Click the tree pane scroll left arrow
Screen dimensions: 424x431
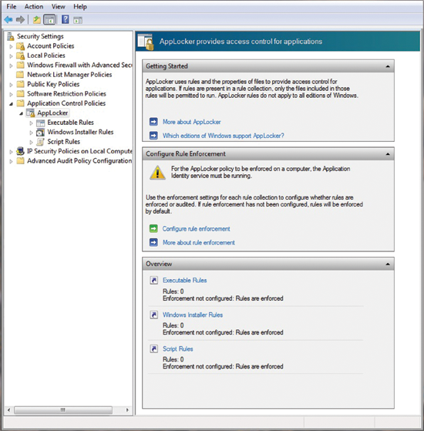click(x=8, y=410)
